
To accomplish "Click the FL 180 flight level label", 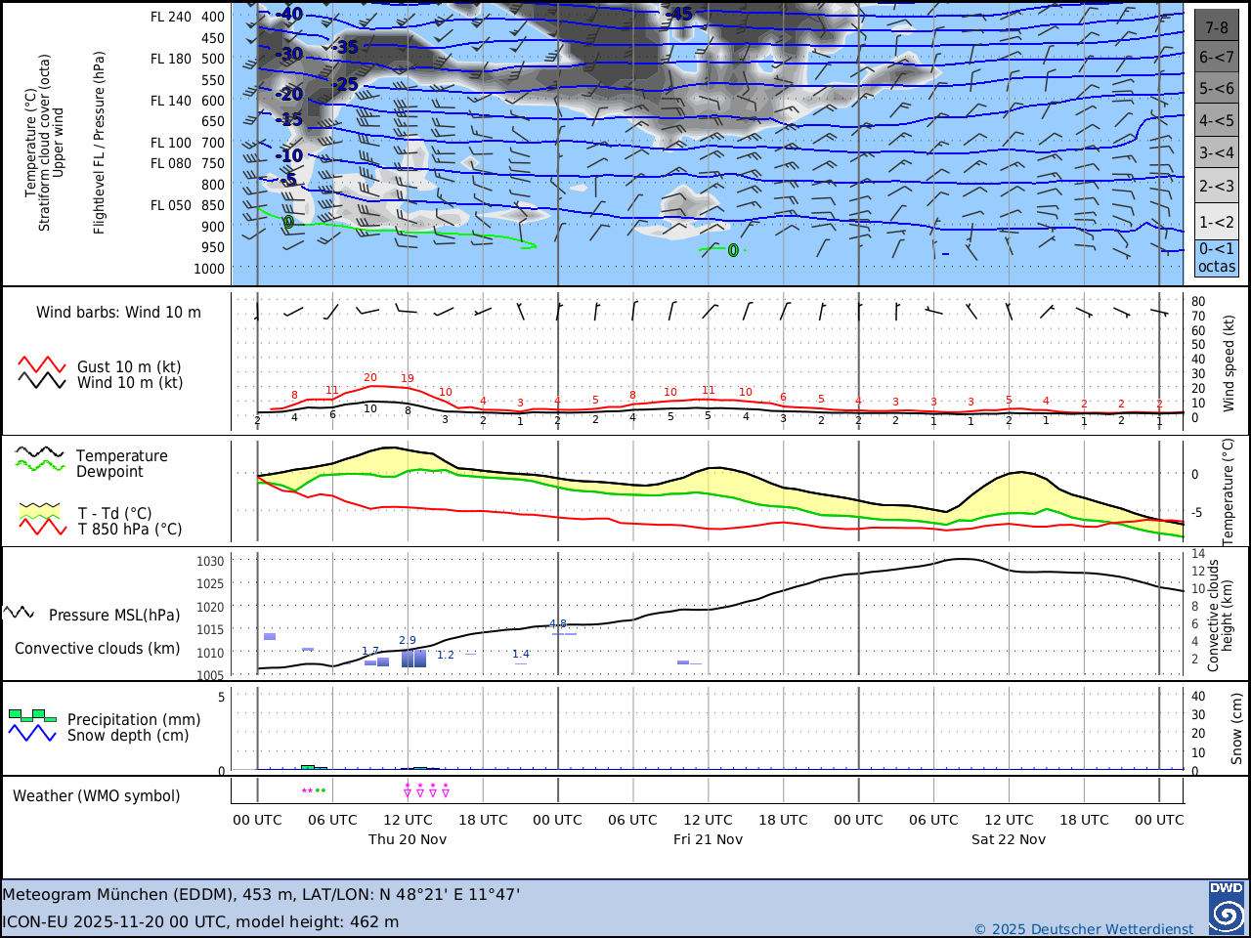I will (171, 59).
